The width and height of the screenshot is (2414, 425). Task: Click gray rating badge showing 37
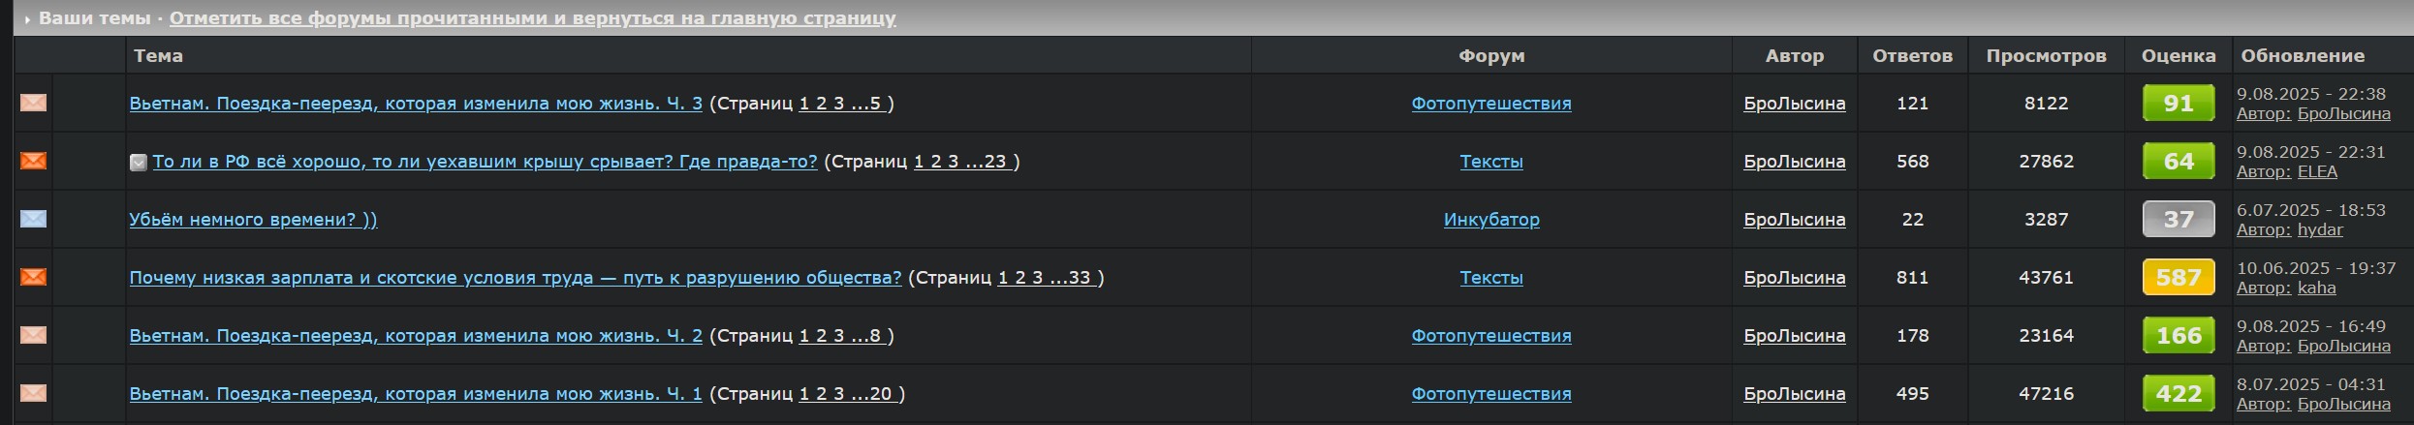[2178, 219]
